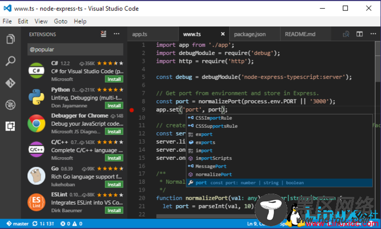Click the Debugger for Chrome logo
The width and height of the screenshot is (381, 229).
coord(36,123)
